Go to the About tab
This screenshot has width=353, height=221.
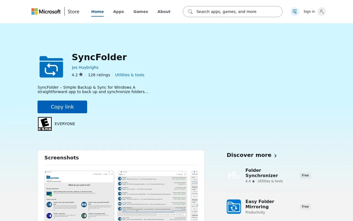coord(164,12)
